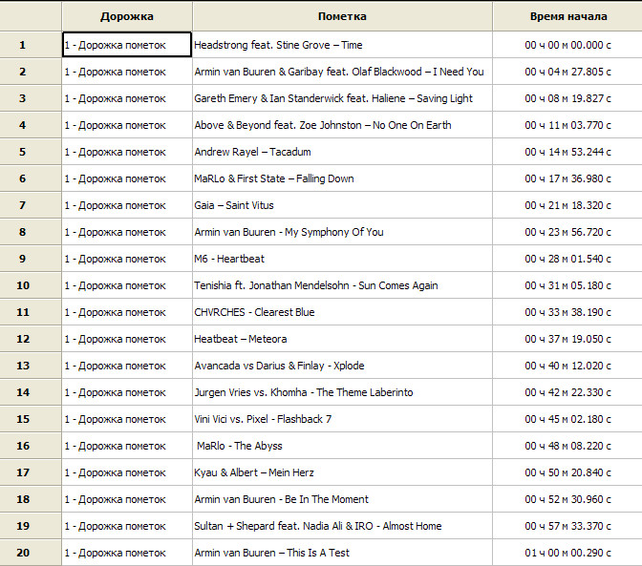The width and height of the screenshot is (642, 566).
Task: Click start time 00 ч 14 м 53.244 с
Action: click(x=567, y=152)
